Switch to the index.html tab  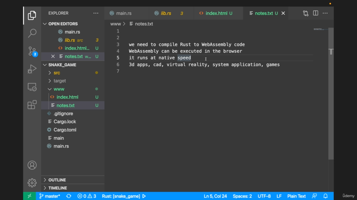(216, 13)
